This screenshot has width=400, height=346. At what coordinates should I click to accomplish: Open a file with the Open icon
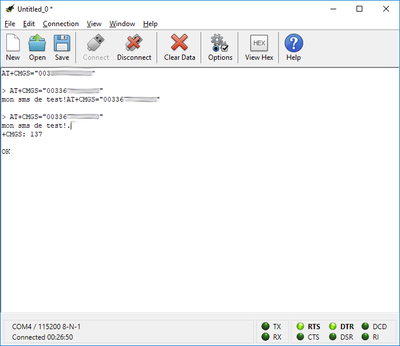(37, 47)
